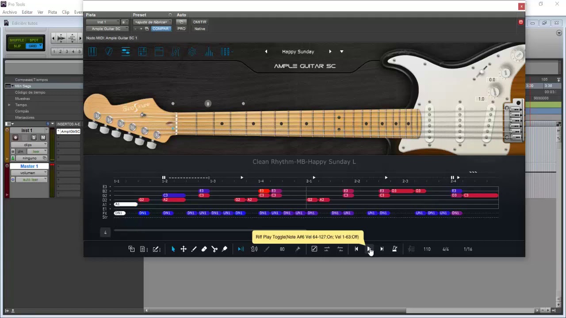Open the bar-chart EQ panel icon
Image resolution: width=566 pixels, height=318 pixels.
[209, 52]
